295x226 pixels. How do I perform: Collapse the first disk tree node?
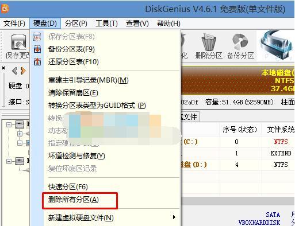[x=9, y=125]
